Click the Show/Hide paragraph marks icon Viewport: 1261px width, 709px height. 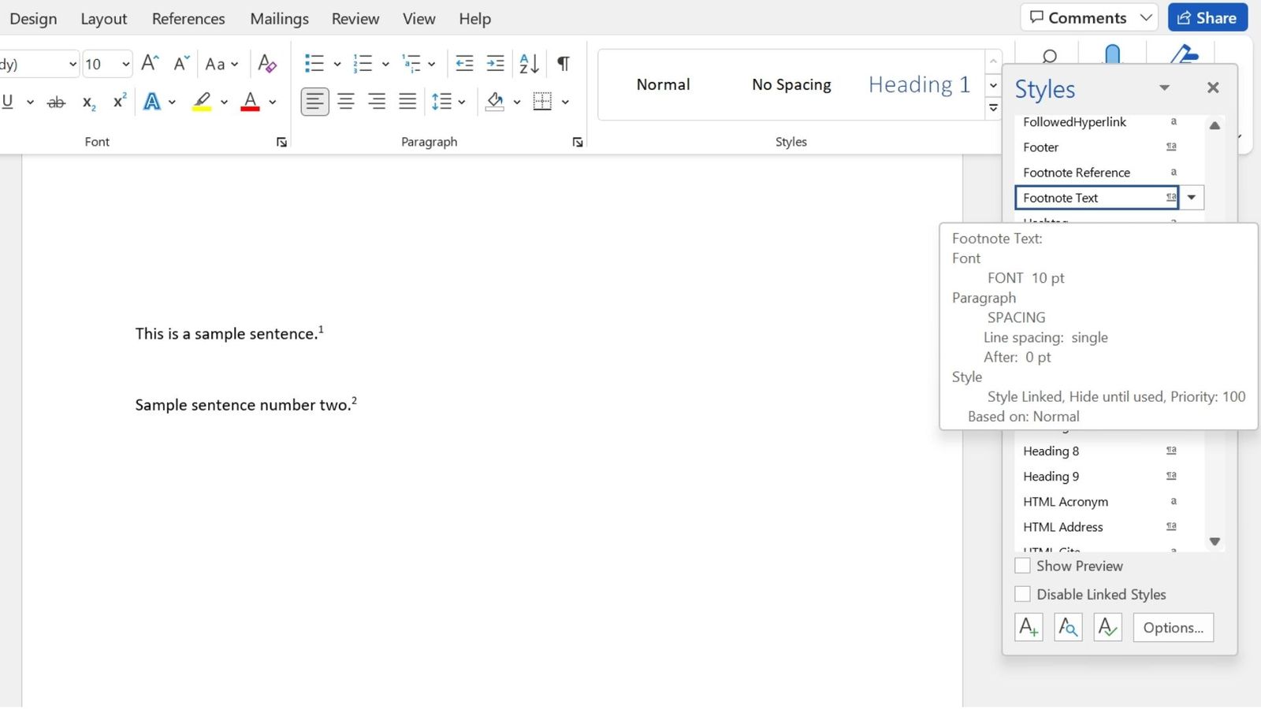564,64
